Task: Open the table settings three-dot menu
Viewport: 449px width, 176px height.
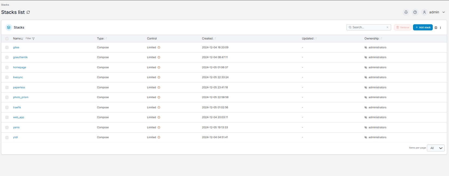Action: pos(440,27)
